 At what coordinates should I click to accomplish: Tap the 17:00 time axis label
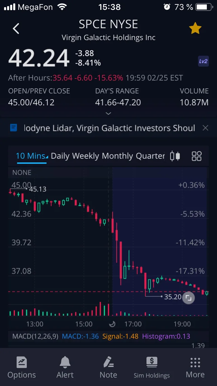133,324
